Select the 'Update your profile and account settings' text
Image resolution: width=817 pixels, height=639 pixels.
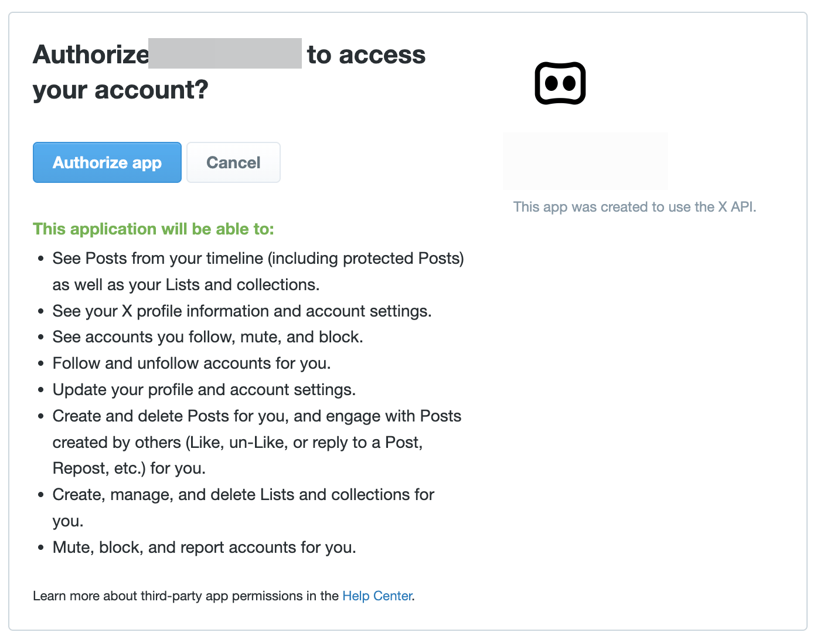(203, 389)
